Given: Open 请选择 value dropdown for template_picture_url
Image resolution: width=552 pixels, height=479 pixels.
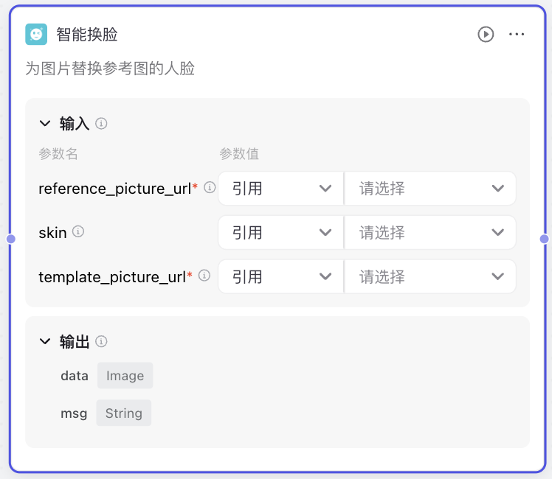Looking at the screenshot, I should 430,276.
